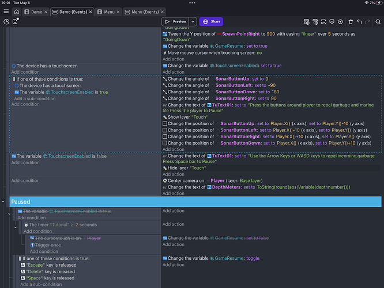Screen dimensions: 384x288
Task: Click the layer icon beside Show layer "Touch"
Action: point(165,117)
